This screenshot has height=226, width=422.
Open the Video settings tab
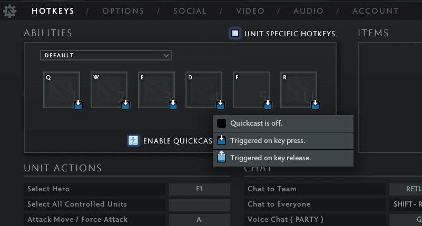pyautogui.click(x=250, y=11)
